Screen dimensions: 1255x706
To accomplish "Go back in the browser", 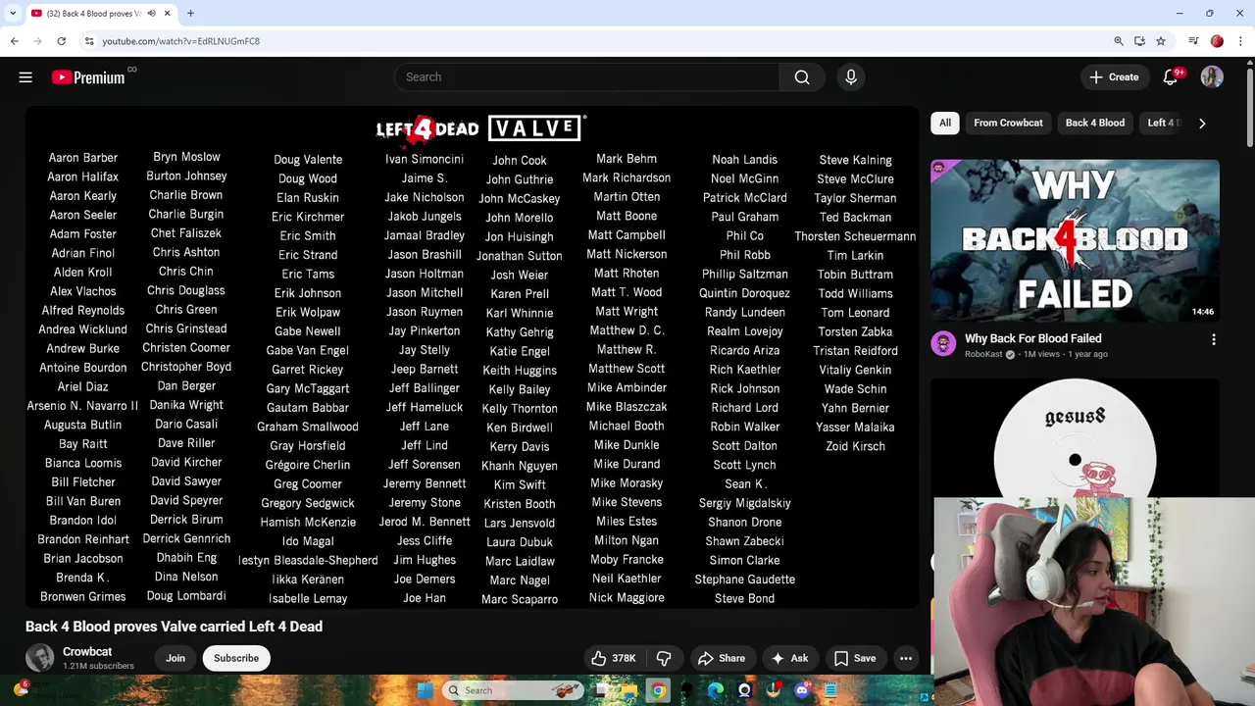I will click(15, 41).
